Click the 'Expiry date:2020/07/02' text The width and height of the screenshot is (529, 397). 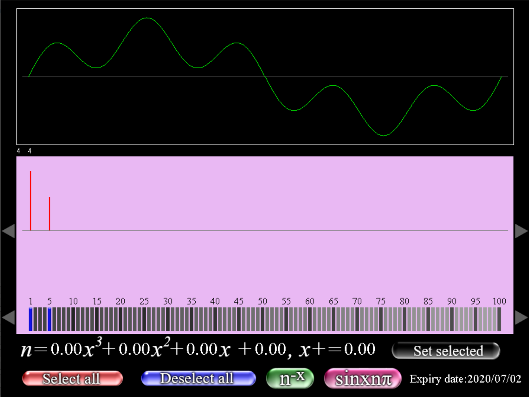point(465,379)
